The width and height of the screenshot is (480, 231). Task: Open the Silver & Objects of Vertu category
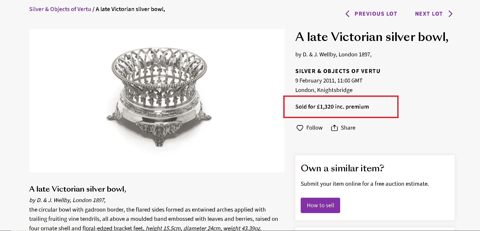[60, 9]
